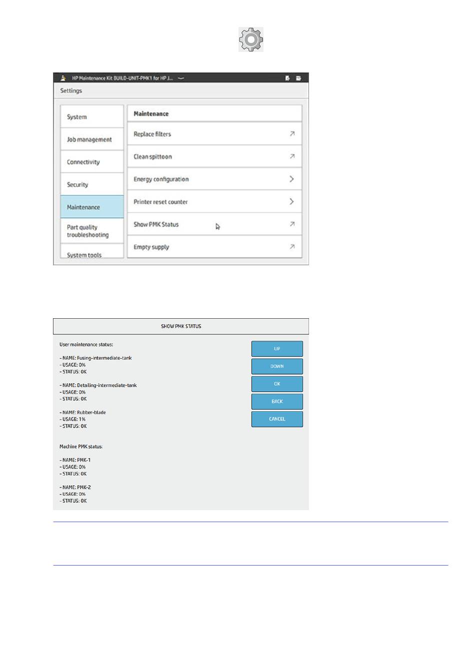
Task: Click 'NAME: Fusing-intermediate-tank' line
Action: (x=96, y=358)
